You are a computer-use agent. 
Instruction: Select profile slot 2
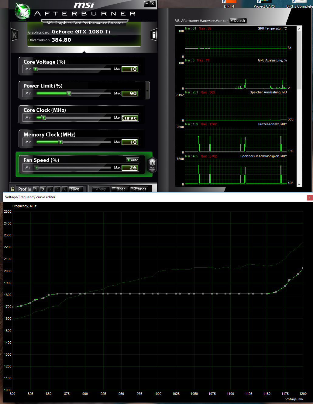43,189
